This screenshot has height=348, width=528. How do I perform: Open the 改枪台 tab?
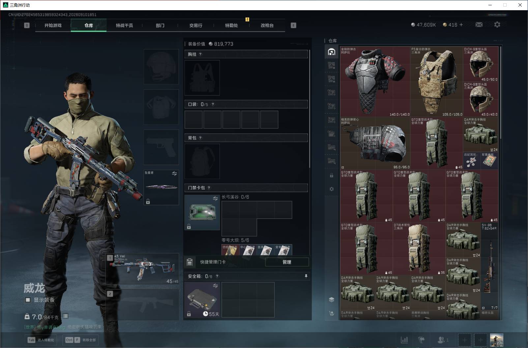pos(267,25)
